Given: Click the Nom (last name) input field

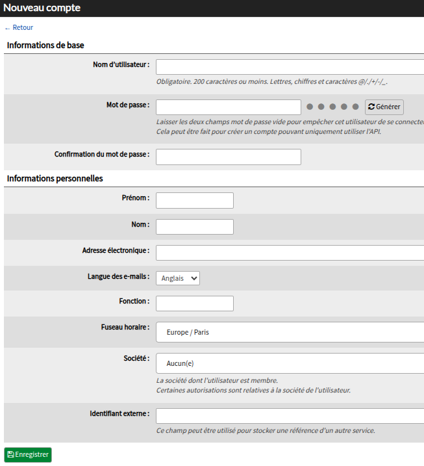Looking at the screenshot, I should [195, 227].
